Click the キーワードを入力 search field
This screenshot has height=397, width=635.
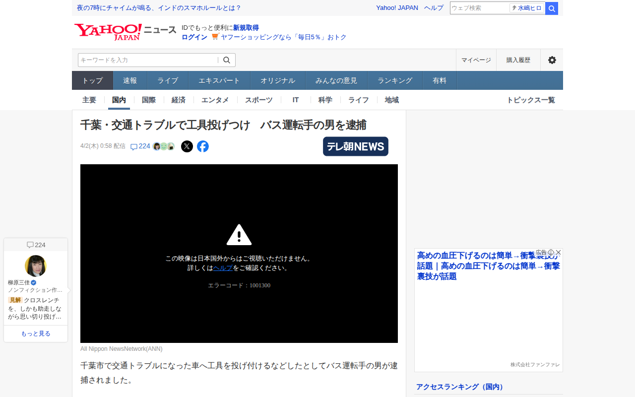click(x=148, y=60)
